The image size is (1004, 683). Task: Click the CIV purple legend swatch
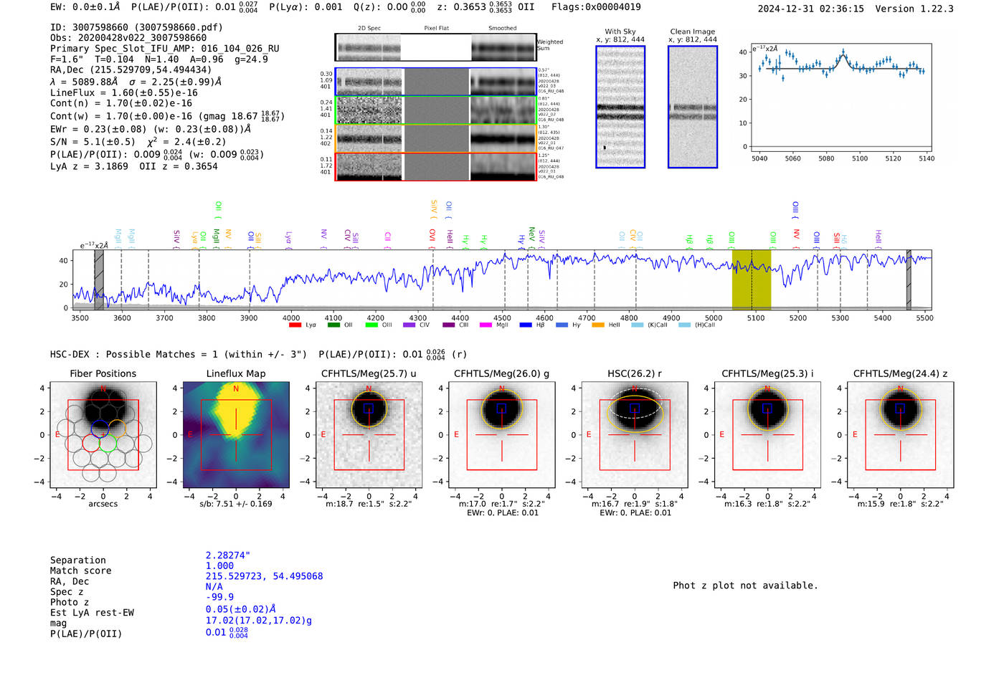pyautogui.click(x=409, y=325)
